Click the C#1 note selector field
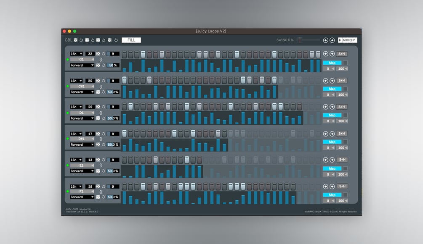The width and height of the screenshot is (423, 244). tap(82, 87)
